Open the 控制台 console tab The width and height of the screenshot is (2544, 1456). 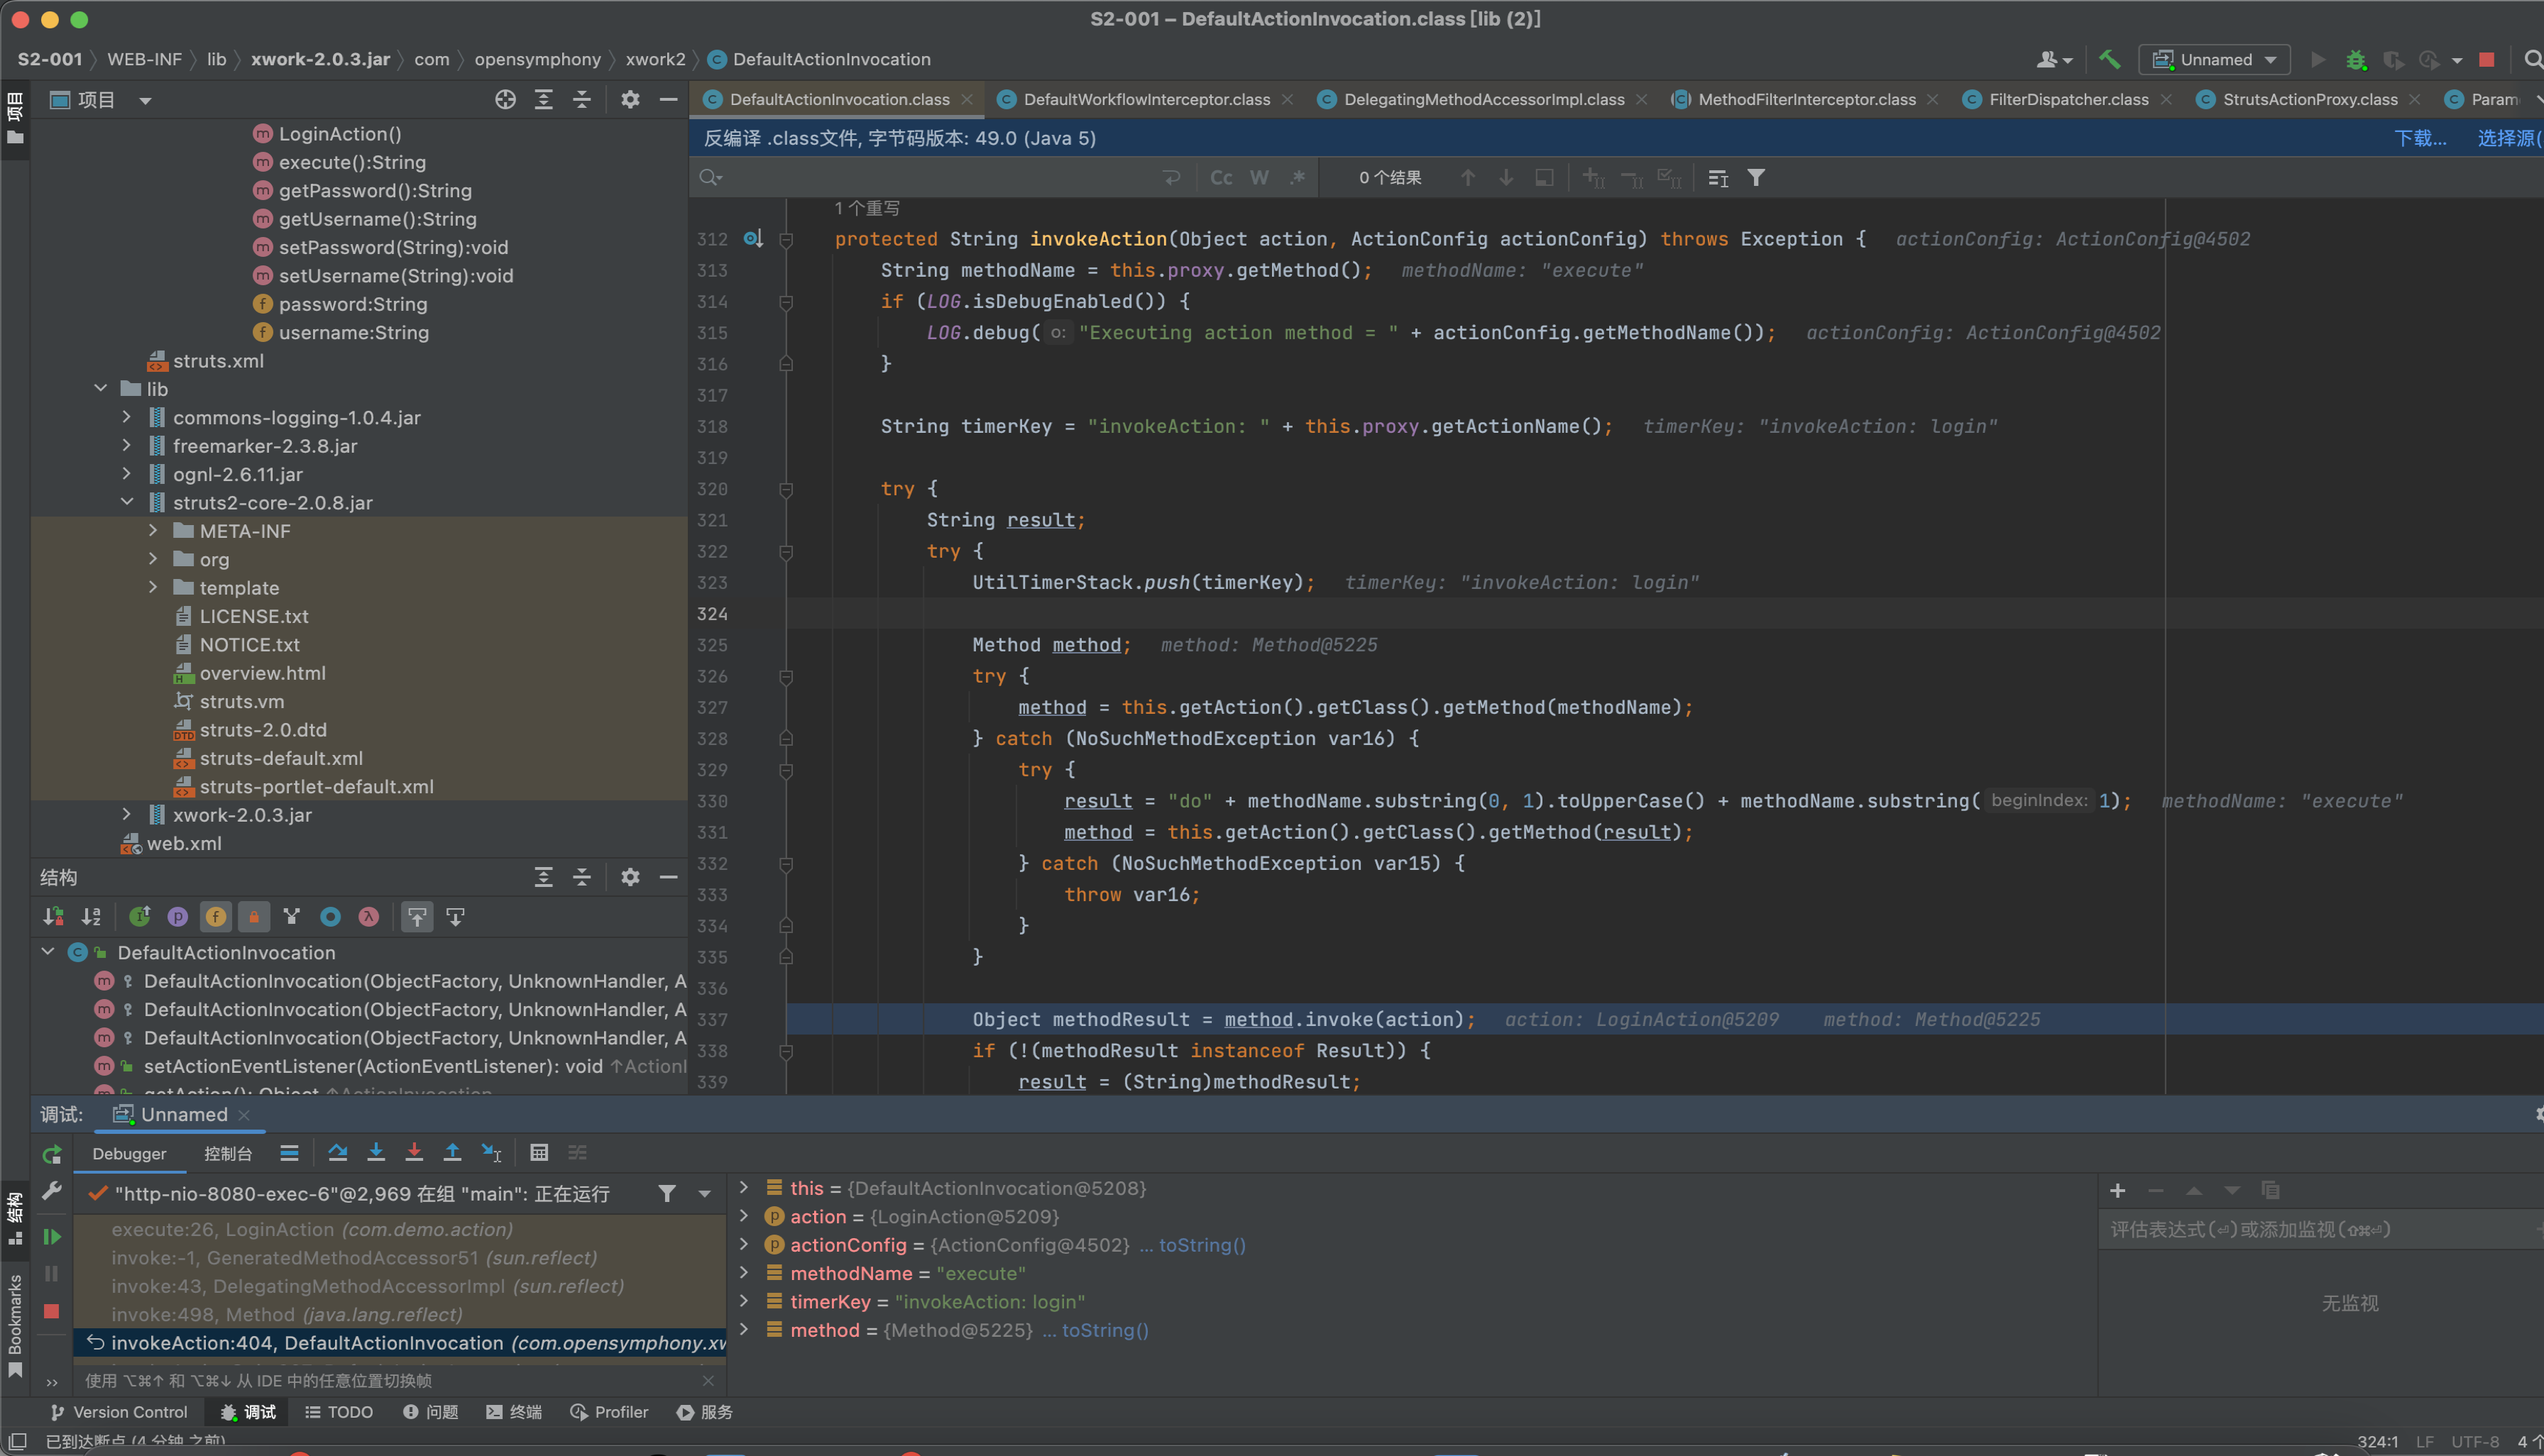click(x=228, y=1154)
